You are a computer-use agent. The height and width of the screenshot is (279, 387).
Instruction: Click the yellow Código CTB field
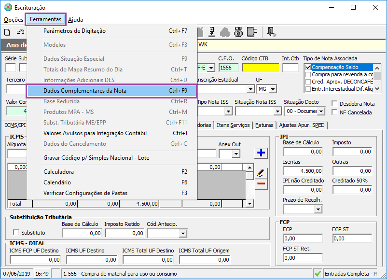[x=261, y=68]
